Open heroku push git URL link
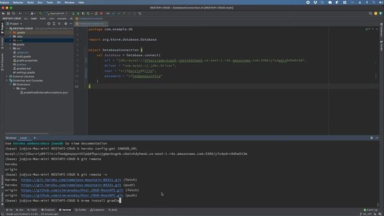The height and width of the screenshot is (216, 384). [71, 185]
